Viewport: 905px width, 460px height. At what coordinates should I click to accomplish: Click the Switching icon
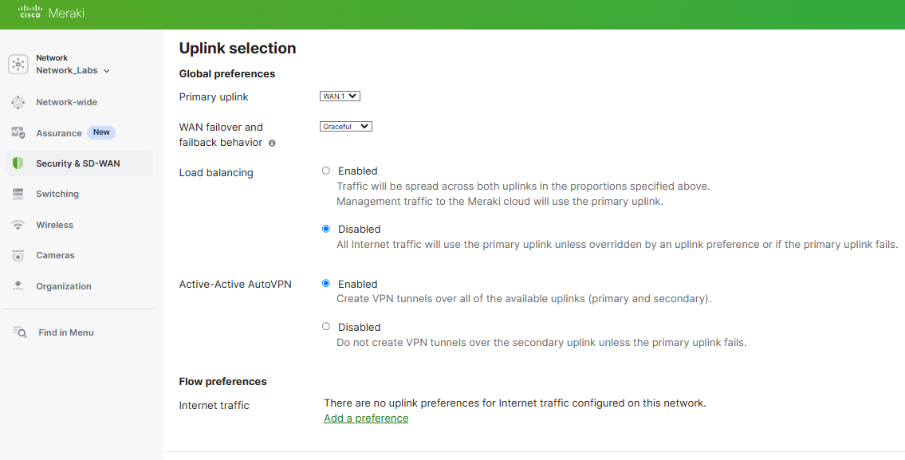tap(18, 194)
